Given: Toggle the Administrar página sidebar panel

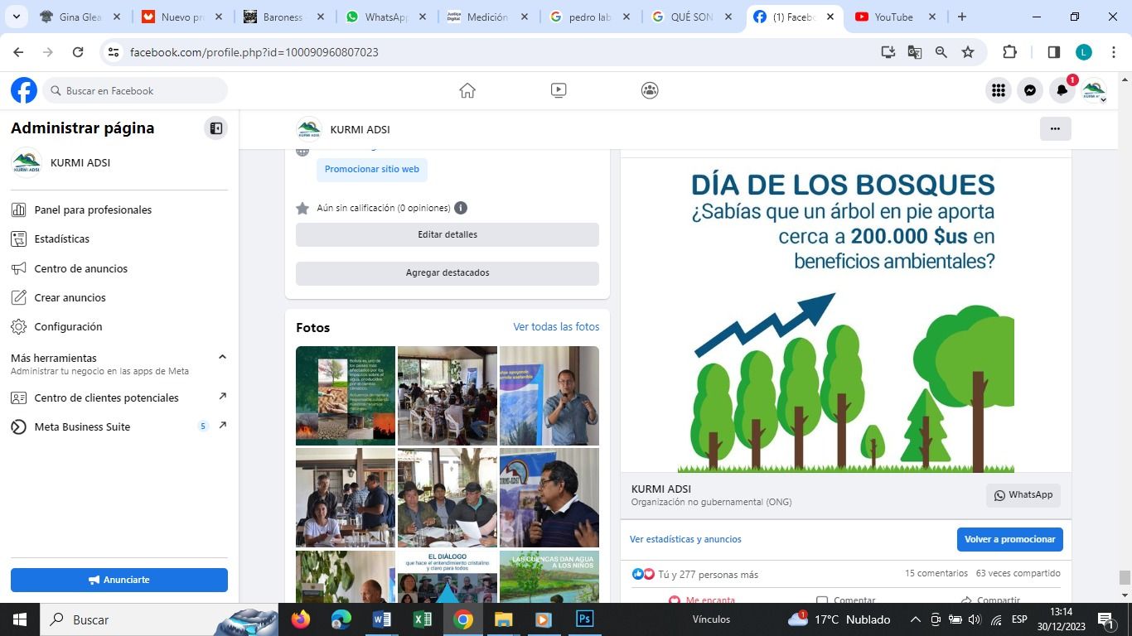Looking at the screenshot, I should tap(215, 128).
